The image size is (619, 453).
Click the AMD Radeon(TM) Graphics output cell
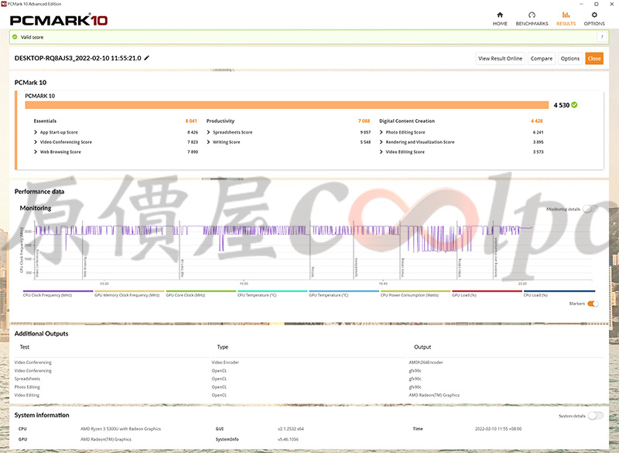pyautogui.click(x=434, y=395)
